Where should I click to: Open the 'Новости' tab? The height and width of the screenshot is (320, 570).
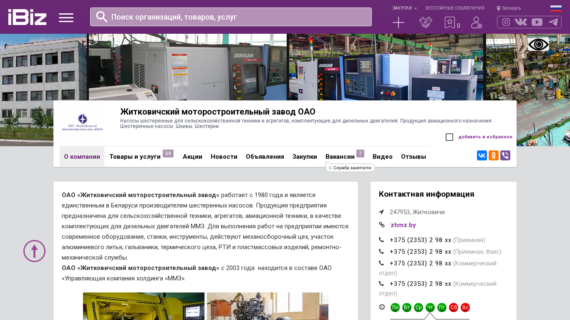[x=224, y=157]
